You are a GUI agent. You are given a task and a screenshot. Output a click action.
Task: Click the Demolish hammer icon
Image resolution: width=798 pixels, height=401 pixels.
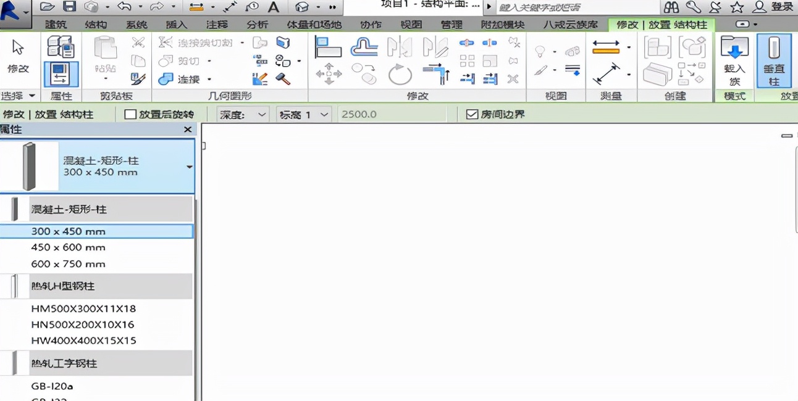click(x=283, y=79)
